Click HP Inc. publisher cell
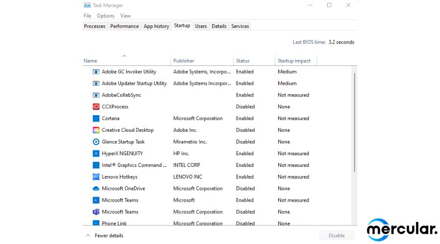The image size is (440, 244). [181, 154]
